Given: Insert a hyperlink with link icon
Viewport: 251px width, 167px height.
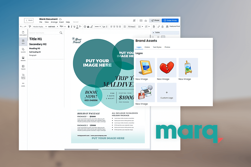Looking at the screenshot, I should [159, 27].
